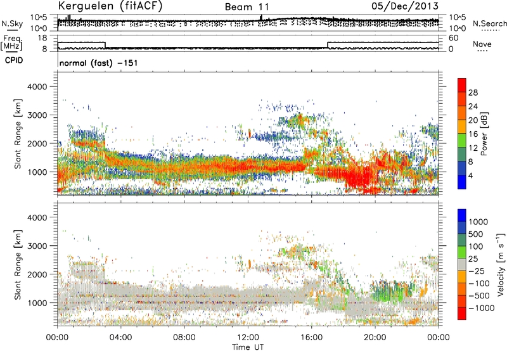This screenshot has width=507, height=351.
Task: Click the positive "100" velocity colorbar label
Action: tap(476, 246)
